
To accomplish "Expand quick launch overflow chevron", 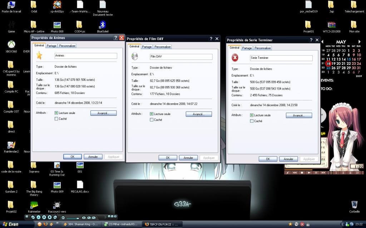I will click(57, 223).
